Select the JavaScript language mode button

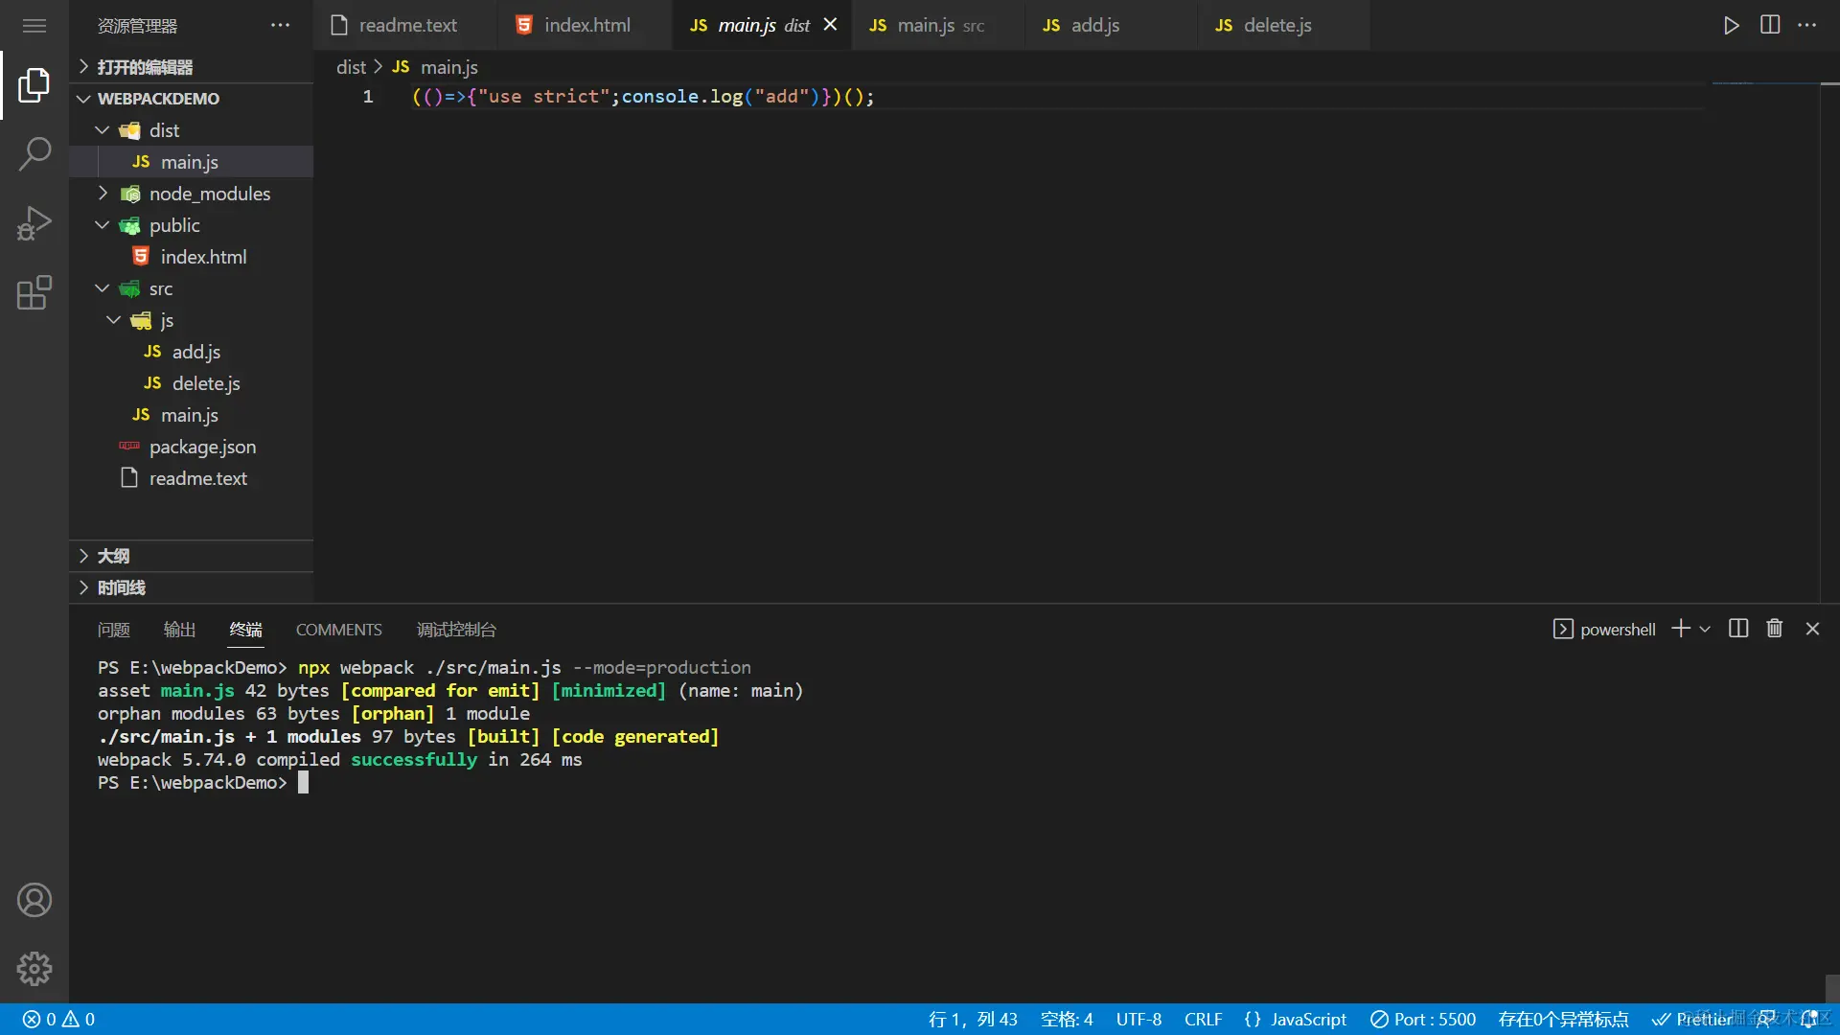click(1296, 1020)
